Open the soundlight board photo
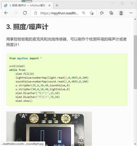 pyautogui.click(x=49, y=129)
